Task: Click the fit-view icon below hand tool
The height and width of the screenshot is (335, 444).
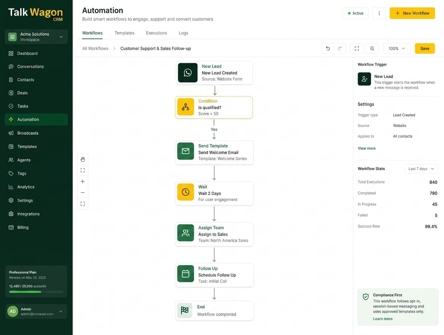Action: 83,171
